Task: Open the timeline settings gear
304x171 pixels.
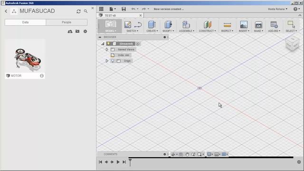Action: (x=299, y=162)
